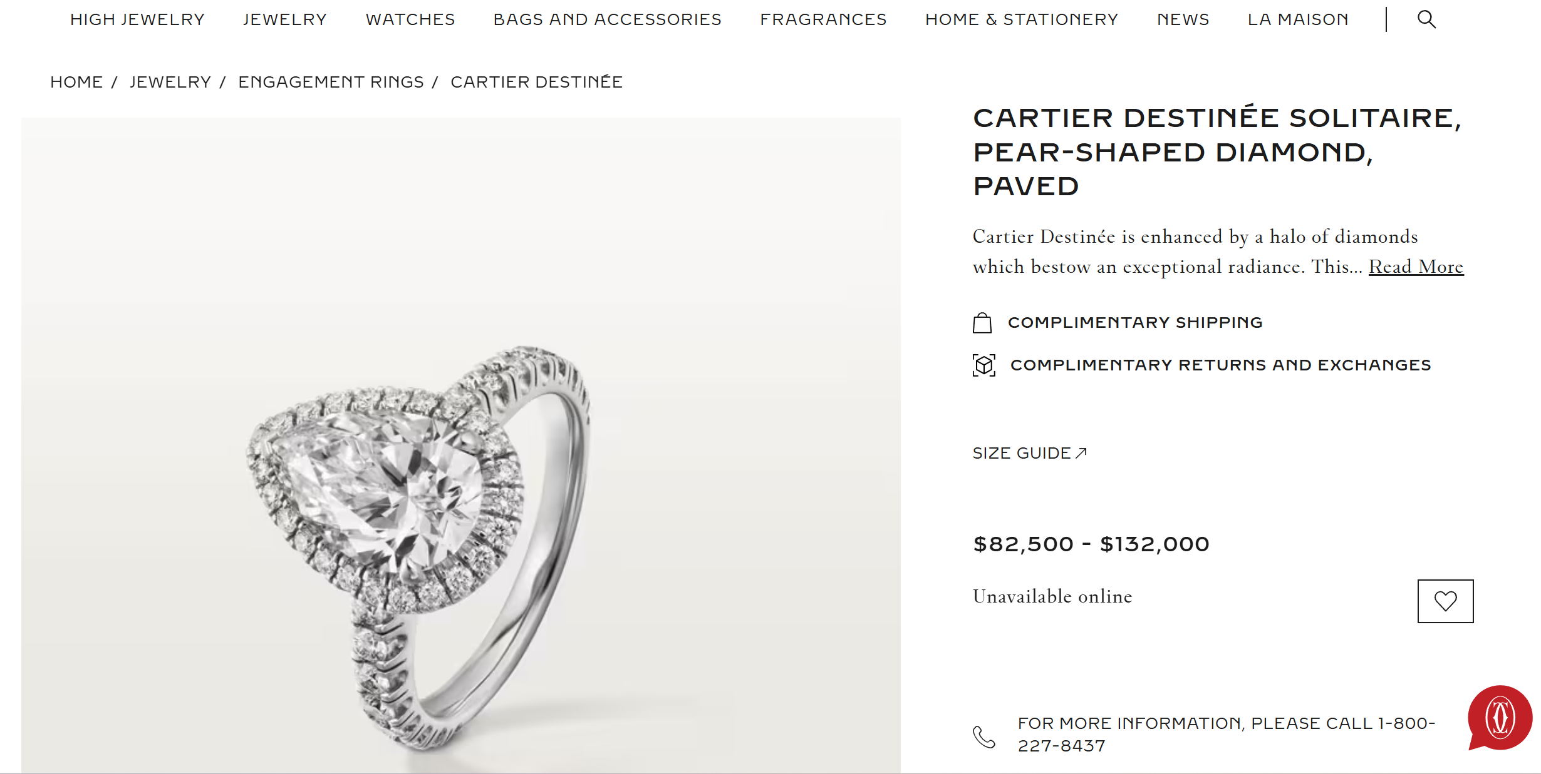Open the Fragrances menu
The height and width of the screenshot is (774, 1541).
tap(823, 19)
